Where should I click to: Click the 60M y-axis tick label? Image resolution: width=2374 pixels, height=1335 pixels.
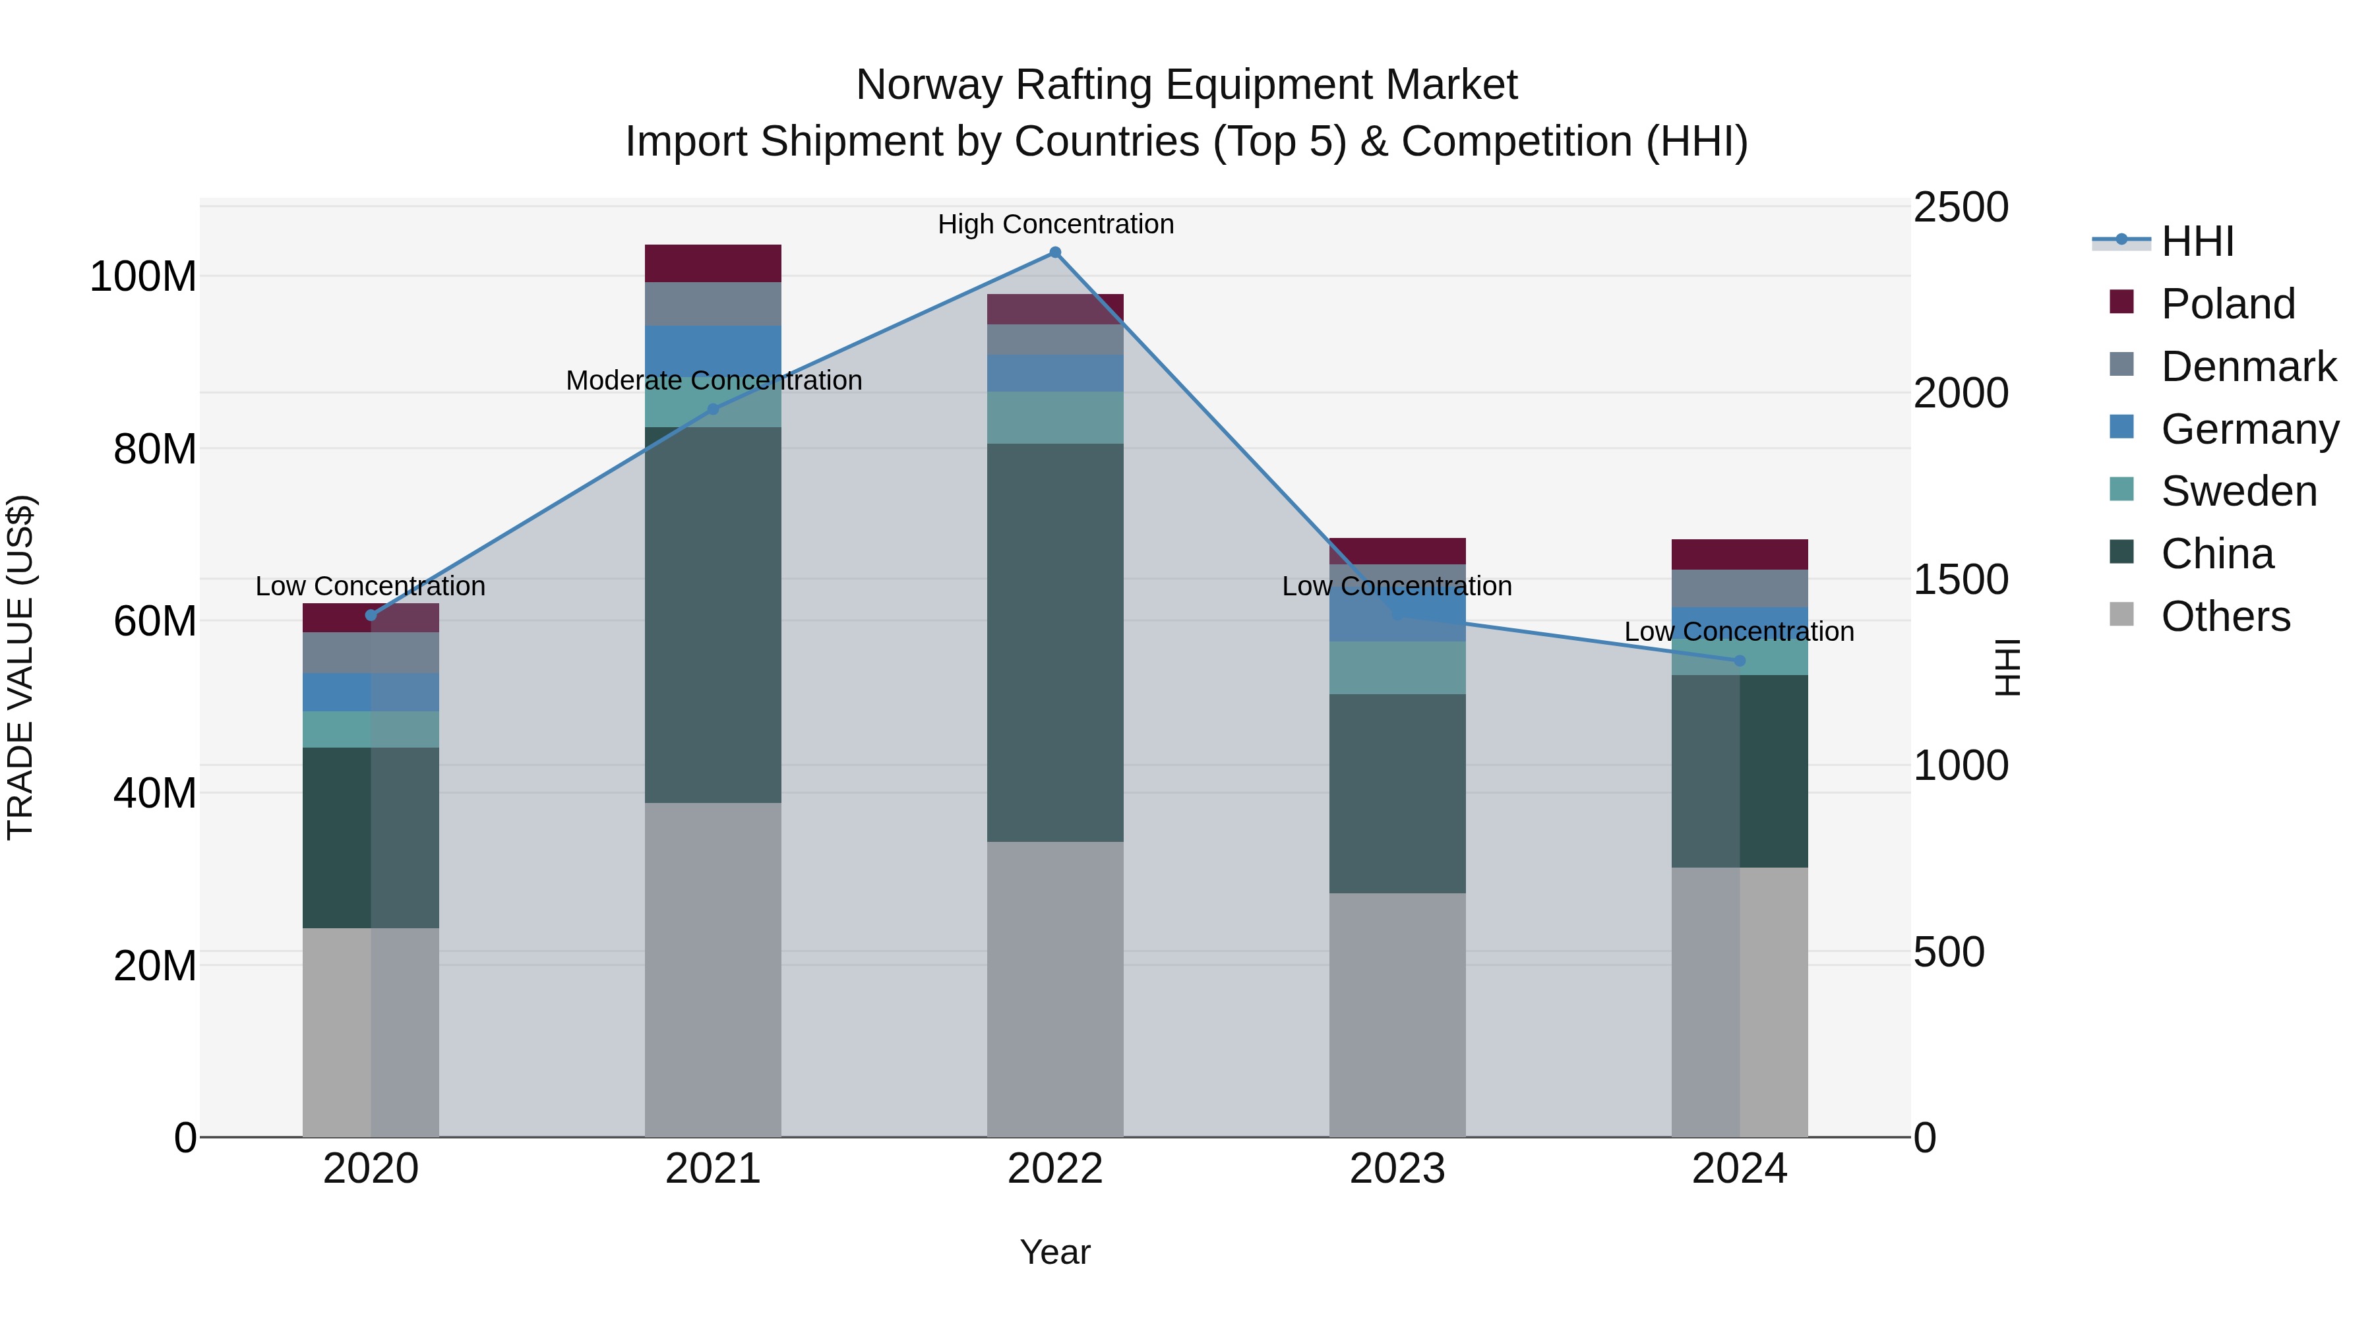pyautogui.click(x=155, y=621)
